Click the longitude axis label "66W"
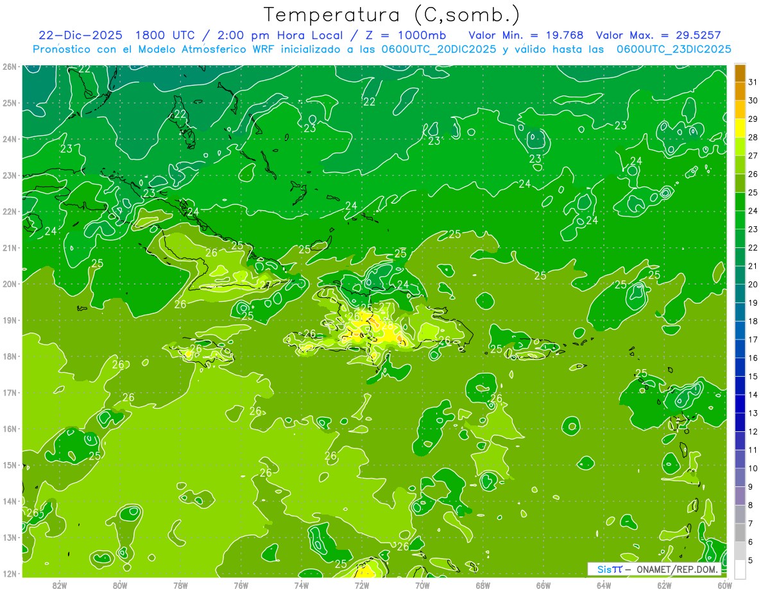 [543, 585]
